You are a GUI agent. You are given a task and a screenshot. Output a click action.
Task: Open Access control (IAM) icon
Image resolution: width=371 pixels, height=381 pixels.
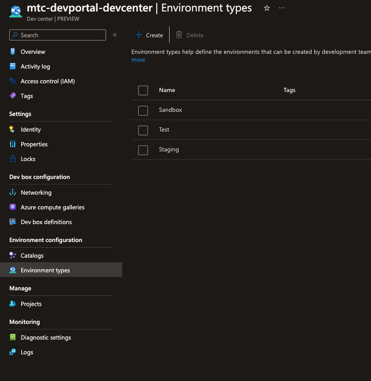[x=12, y=81]
